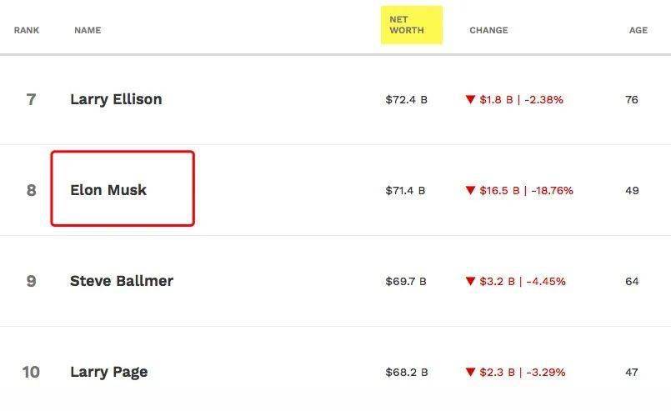Sort by the Rank column header
The height and width of the screenshot is (411, 671).
click(27, 31)
